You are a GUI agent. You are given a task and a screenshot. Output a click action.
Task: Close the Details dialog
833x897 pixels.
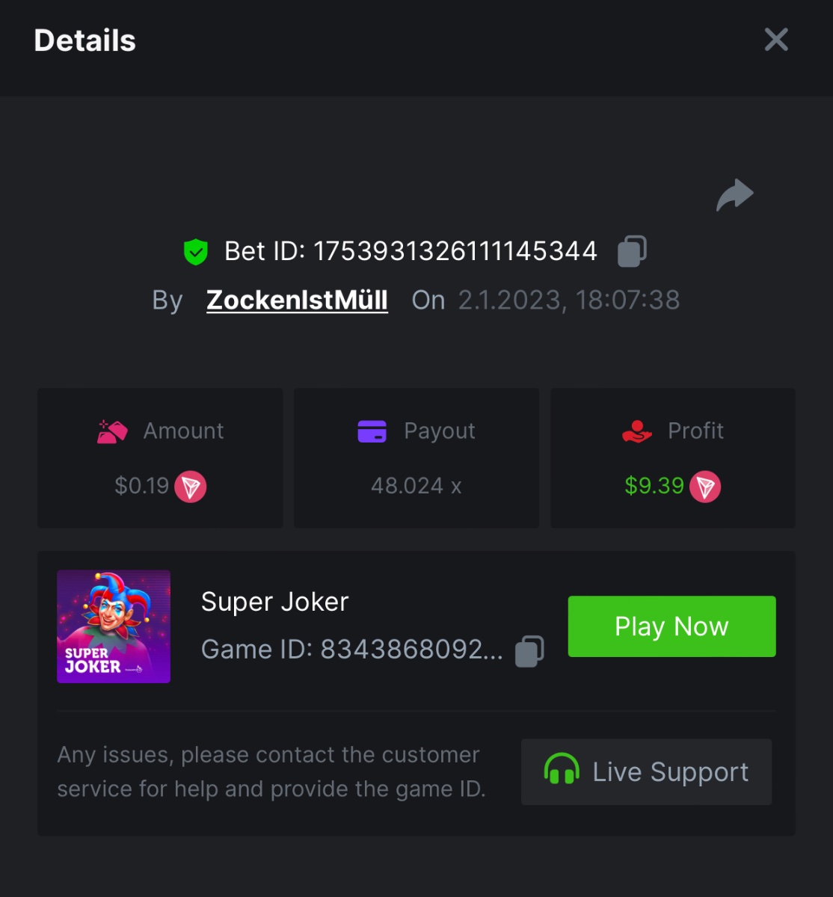pos(776,40)
